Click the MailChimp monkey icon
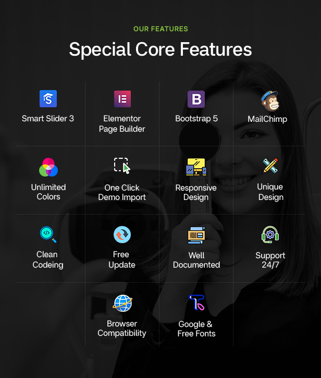321x378 pixels. pyautogui.click(x=270, y=101)
